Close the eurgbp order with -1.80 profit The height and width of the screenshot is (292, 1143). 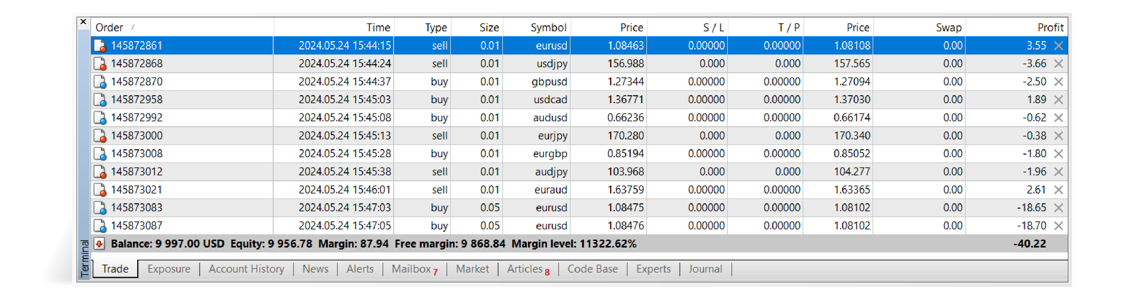tap(1058, 154)
